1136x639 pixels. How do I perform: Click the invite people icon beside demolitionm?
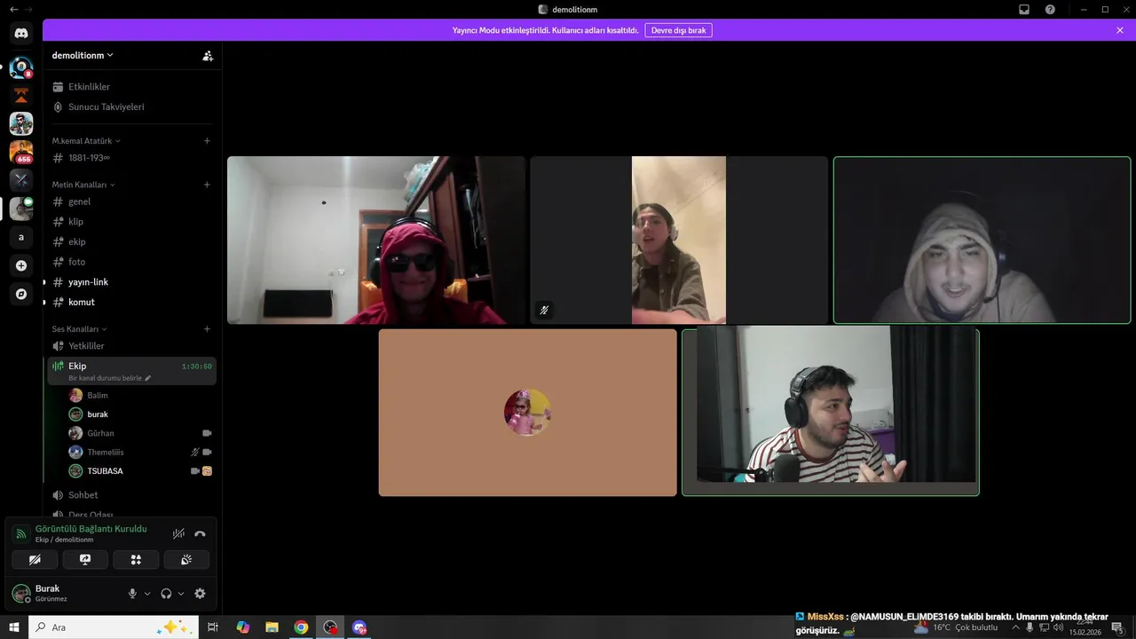208,55
